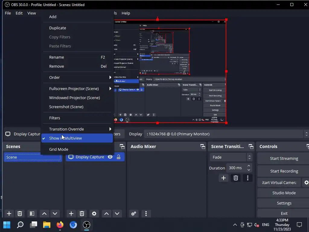Choose Duplicate in context menu
Image resolution: width=309 pixels, height=232 pixels.
[x=78, y=28]
